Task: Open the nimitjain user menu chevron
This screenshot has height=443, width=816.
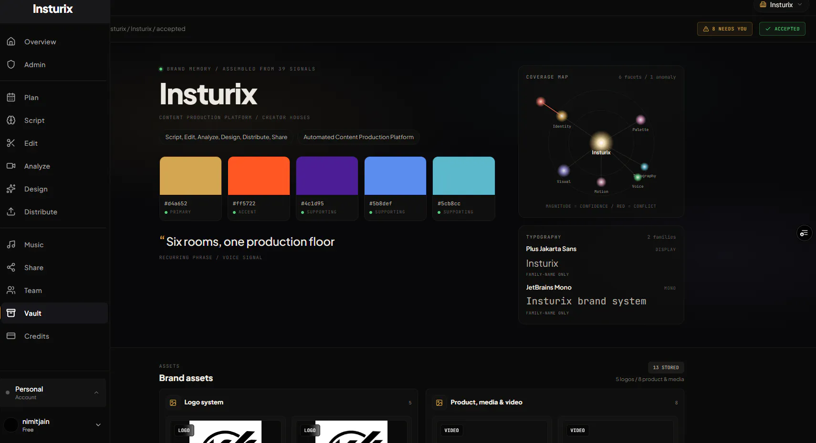Action: (98, 425)
